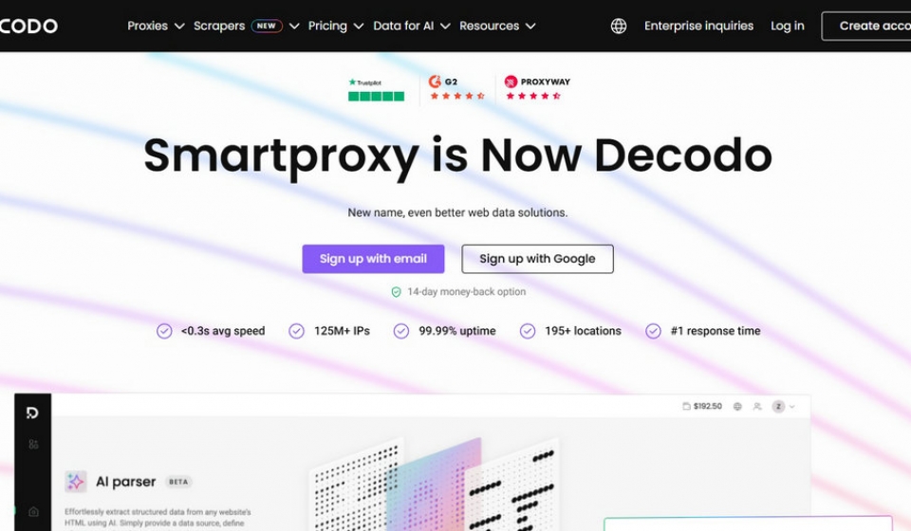Viewport: 911px width, 531px height.
Task: Click checkmark beside 195+ locations
Action: pyautogui.click(x=528, y=331)
